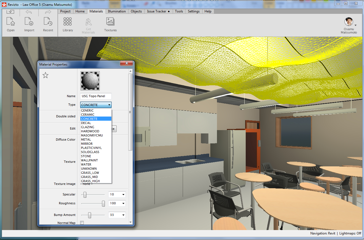Image resolution: width=364 pixels, height=240 pixels.
Task: Click the Navigation: Revit status text
Action: coord(323,233)
